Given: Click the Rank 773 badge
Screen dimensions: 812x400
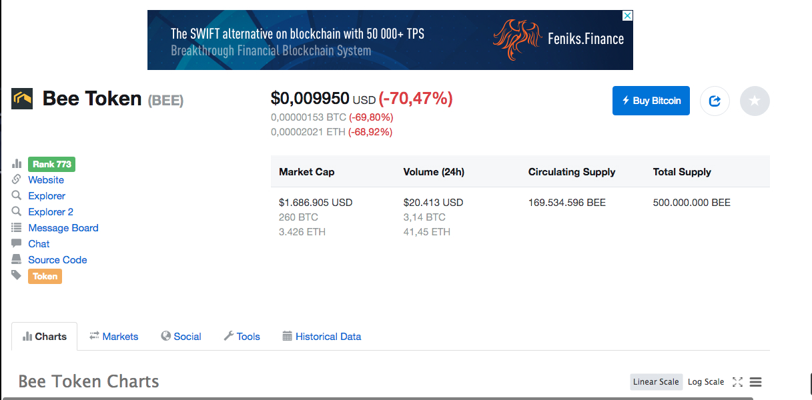Looking at the screenshot, I should pos(51,164).
